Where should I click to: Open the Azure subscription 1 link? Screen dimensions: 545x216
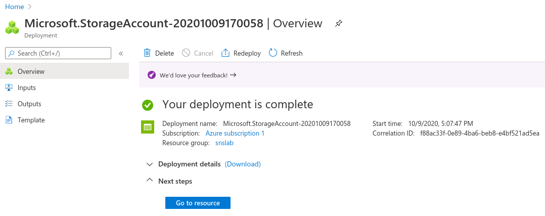click(x=235, y=133)
